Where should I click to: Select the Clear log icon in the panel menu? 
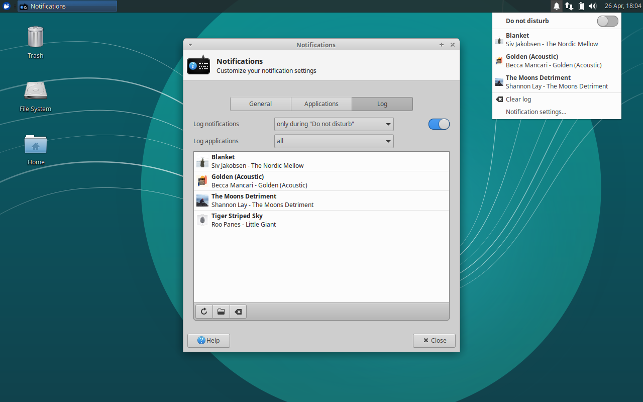(x=499, y=99)
